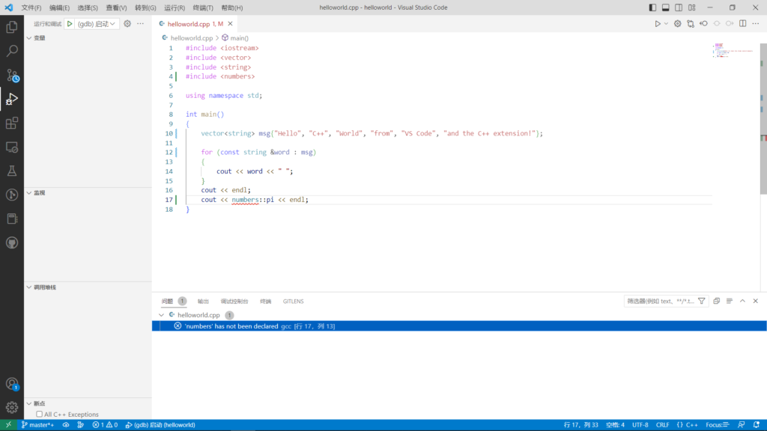Open dropdown arrow beside editor run button
The width and height of the screenshot is (767, 431).
pyautogui.click(x=666, y=24)
